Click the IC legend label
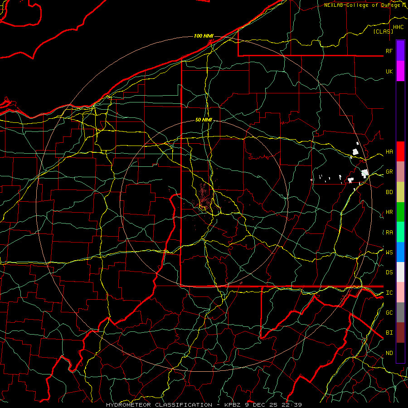The image size is (408, 408). (x=389, y=293)
